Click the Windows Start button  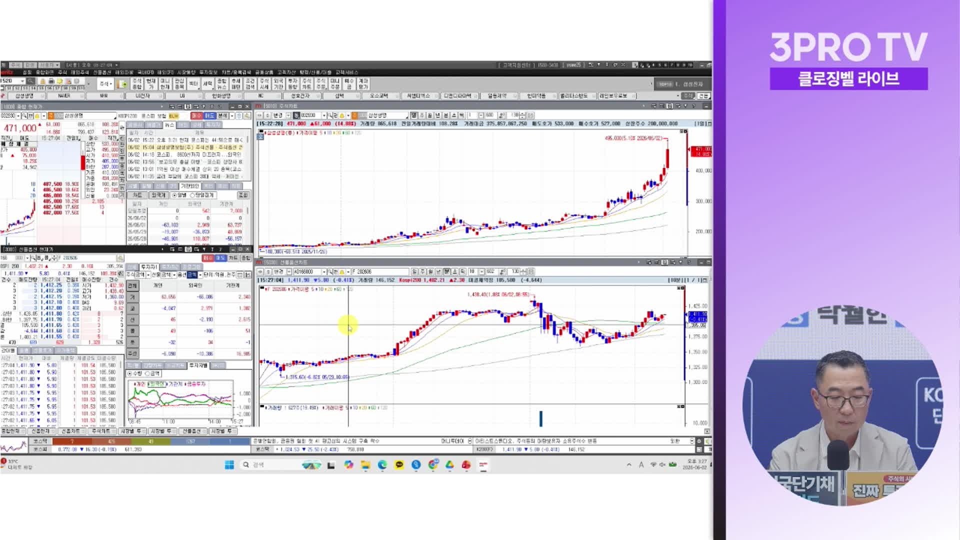coord(229,465)
